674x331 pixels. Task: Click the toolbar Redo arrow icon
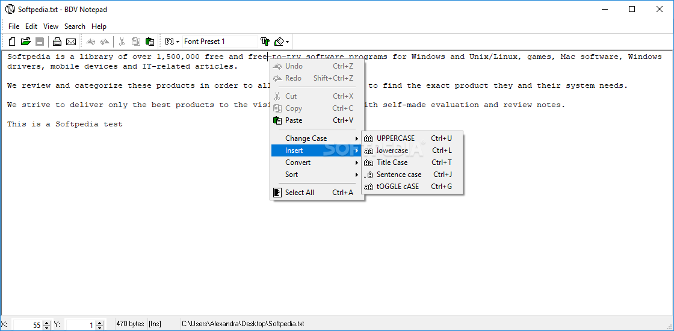pos(105,42)
